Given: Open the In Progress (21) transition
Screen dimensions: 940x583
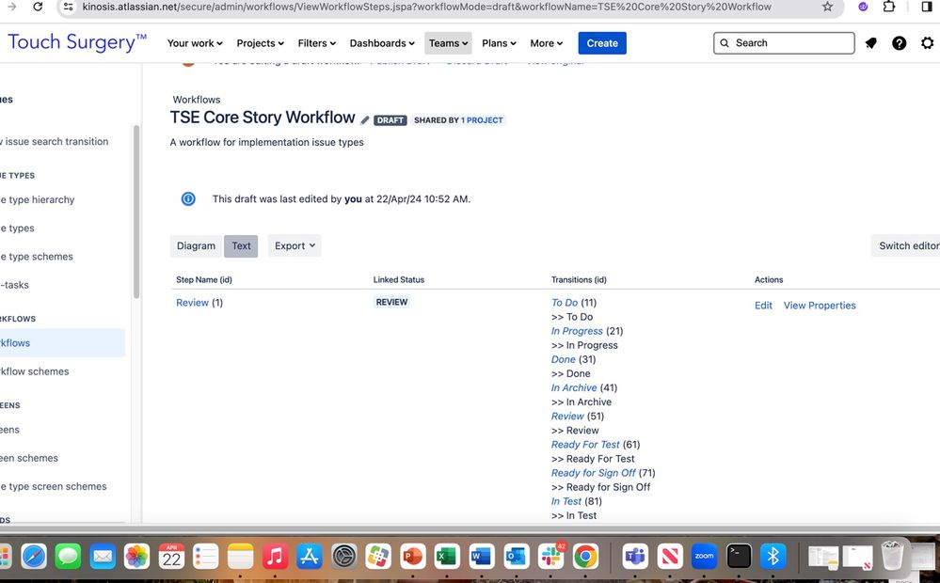Looking at the screenshot, I should point(578,331).
